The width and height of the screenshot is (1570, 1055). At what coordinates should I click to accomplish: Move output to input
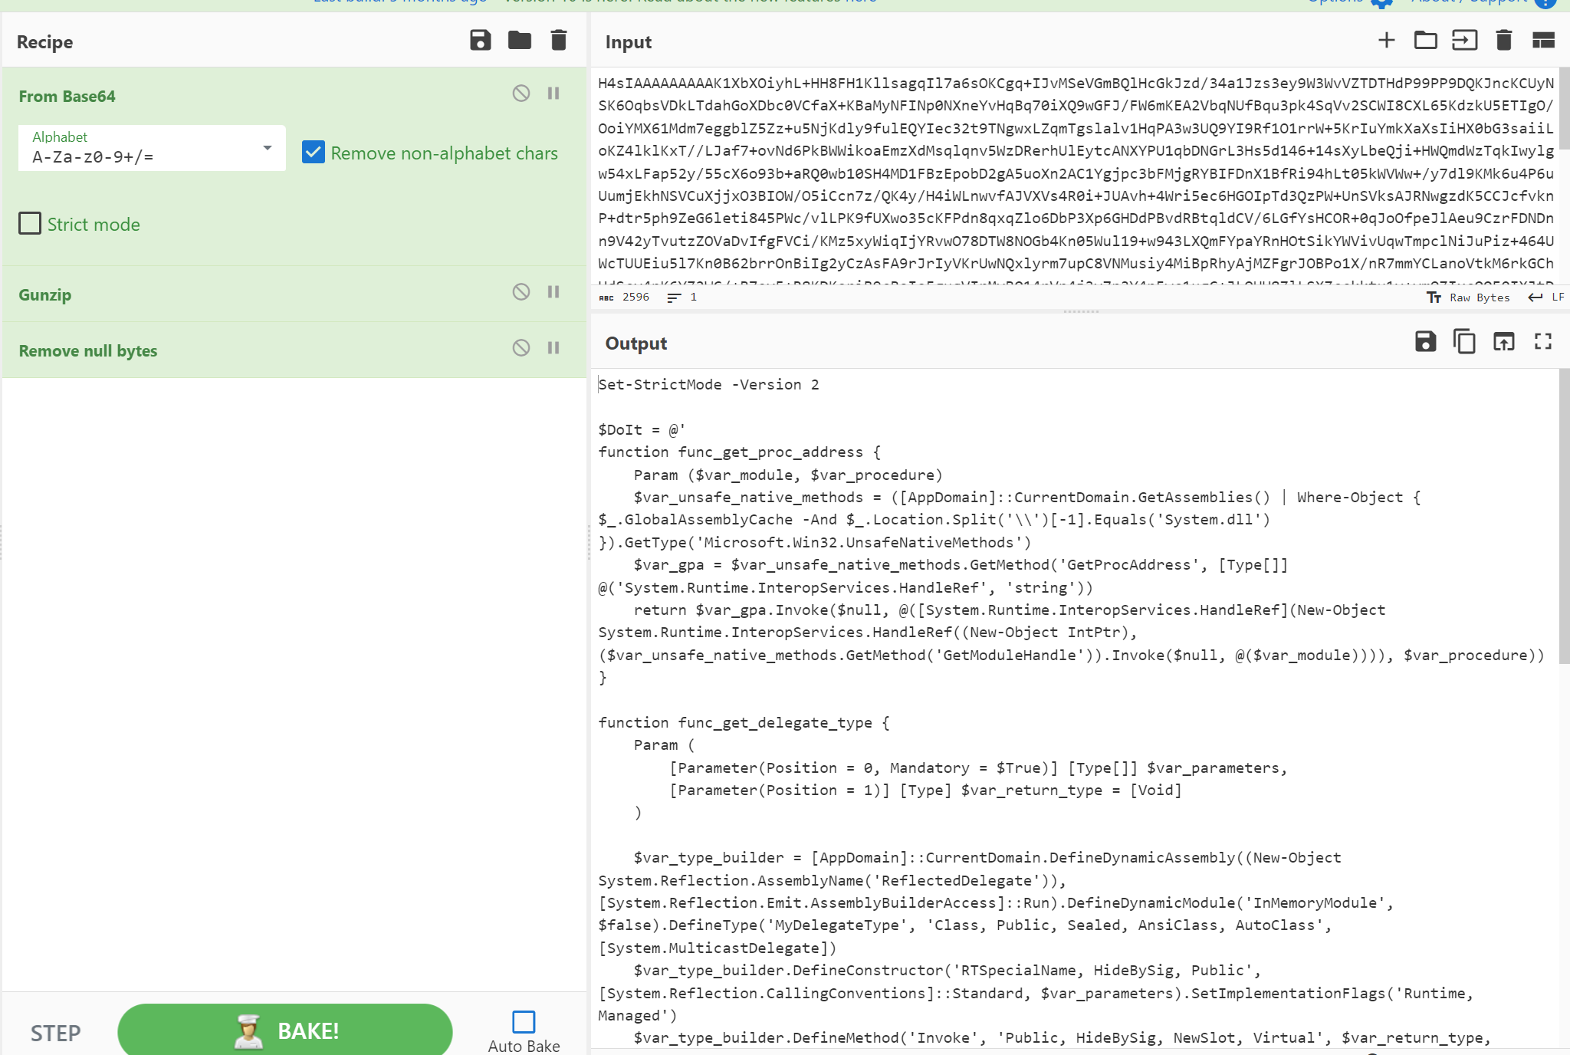1503,342
